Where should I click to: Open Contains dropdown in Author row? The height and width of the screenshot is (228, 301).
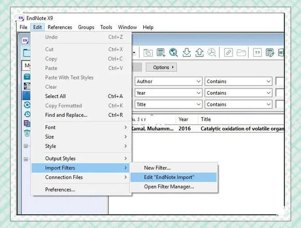click(239, 81)
